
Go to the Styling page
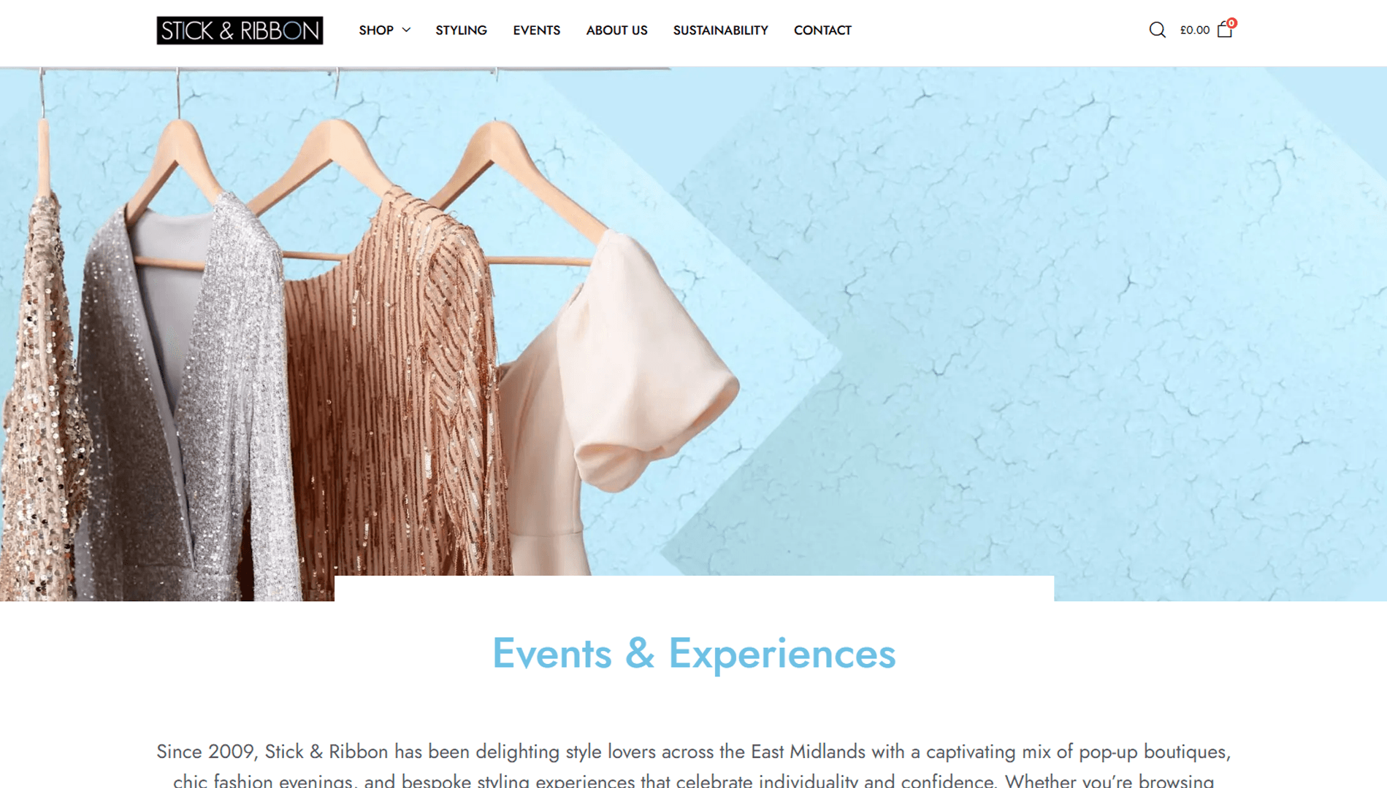[x=461, y=30]
